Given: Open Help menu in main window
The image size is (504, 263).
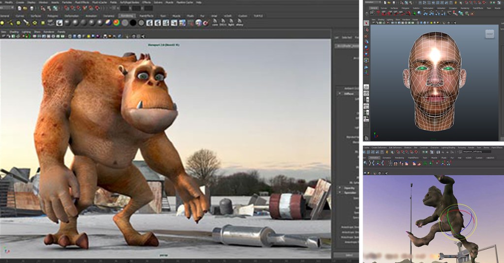Looking at the screenshot, I should click(199, 2).
